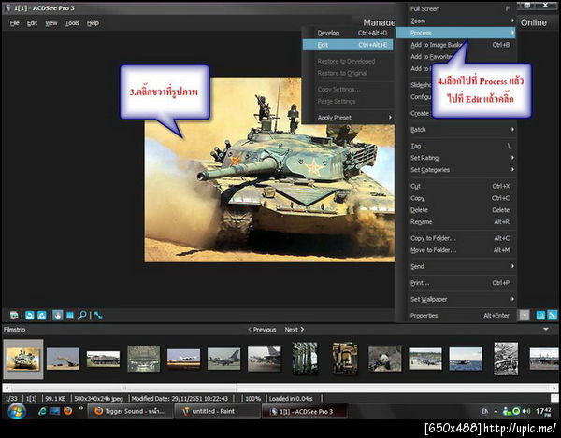Choose Move to Folder in context menu
561x438 pixels.
[x=456, y=250]
